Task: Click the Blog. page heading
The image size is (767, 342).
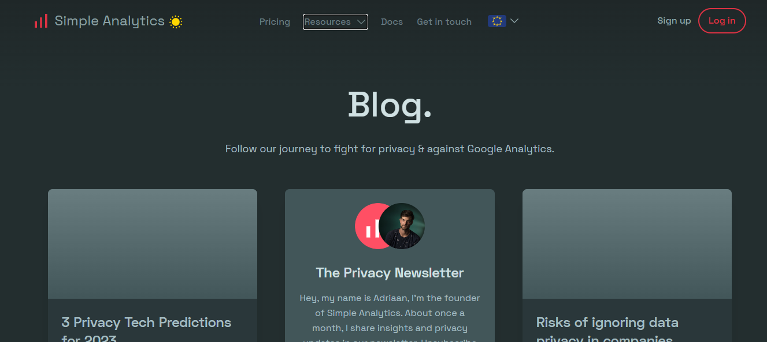Action: [x=390, y=105]
